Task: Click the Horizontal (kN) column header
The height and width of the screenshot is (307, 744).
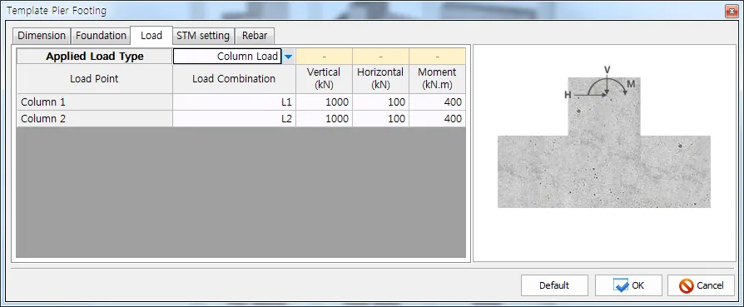Action: (x=380, y=79)
